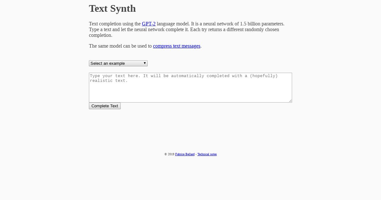
Task: Open the Fabrice Bellard link
Action: [185, 154]
